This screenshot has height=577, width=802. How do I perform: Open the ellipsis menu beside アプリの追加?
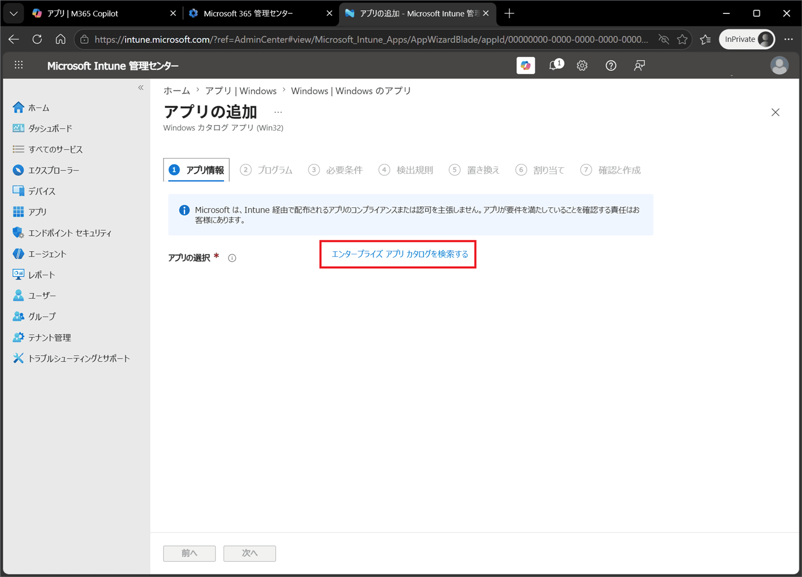pos(278,112)
